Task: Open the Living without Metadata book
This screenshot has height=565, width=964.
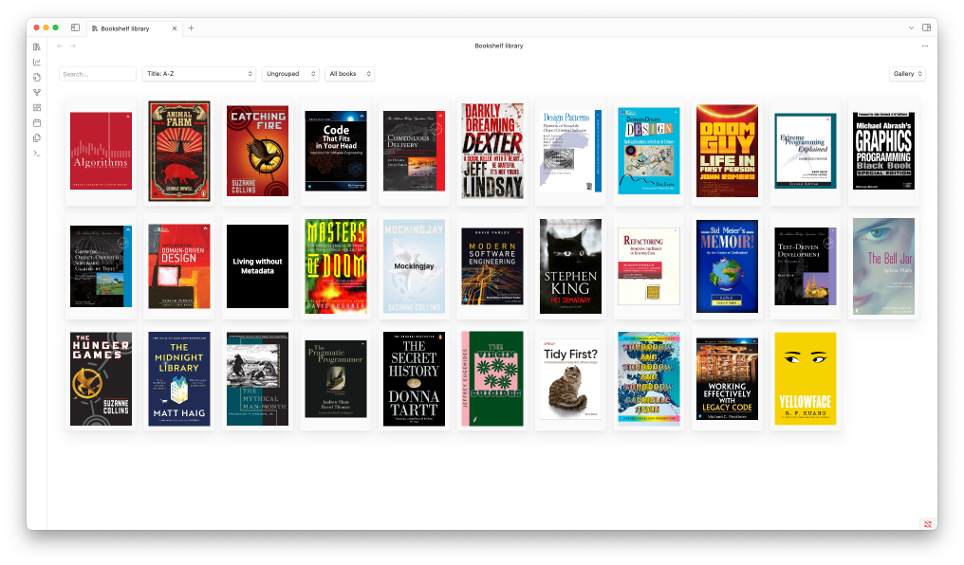Action: (257, 266)
